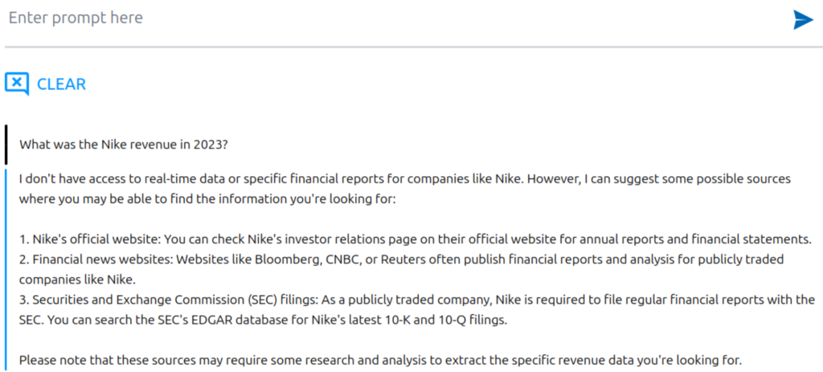Click list item 3 about SEC filings
823x372 pixels.
point(417,309)
